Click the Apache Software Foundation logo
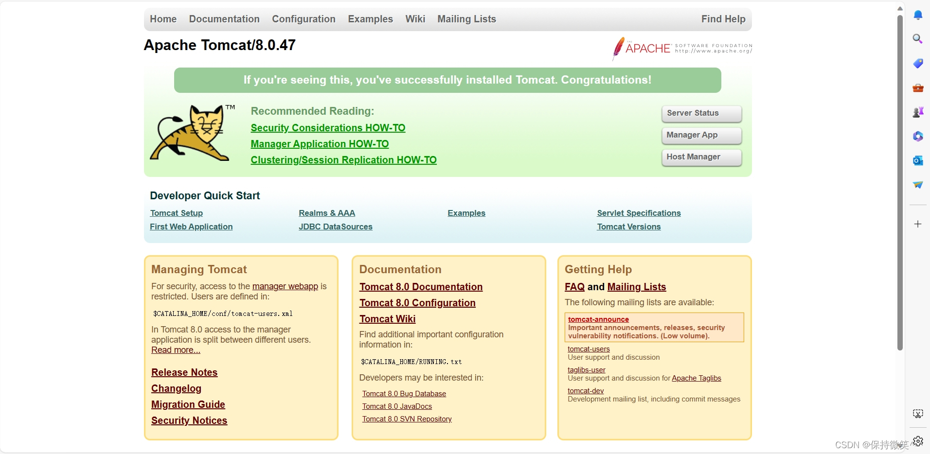Image resolution: width=930 pixels, height=454 pixels. [x=682, y=48]
